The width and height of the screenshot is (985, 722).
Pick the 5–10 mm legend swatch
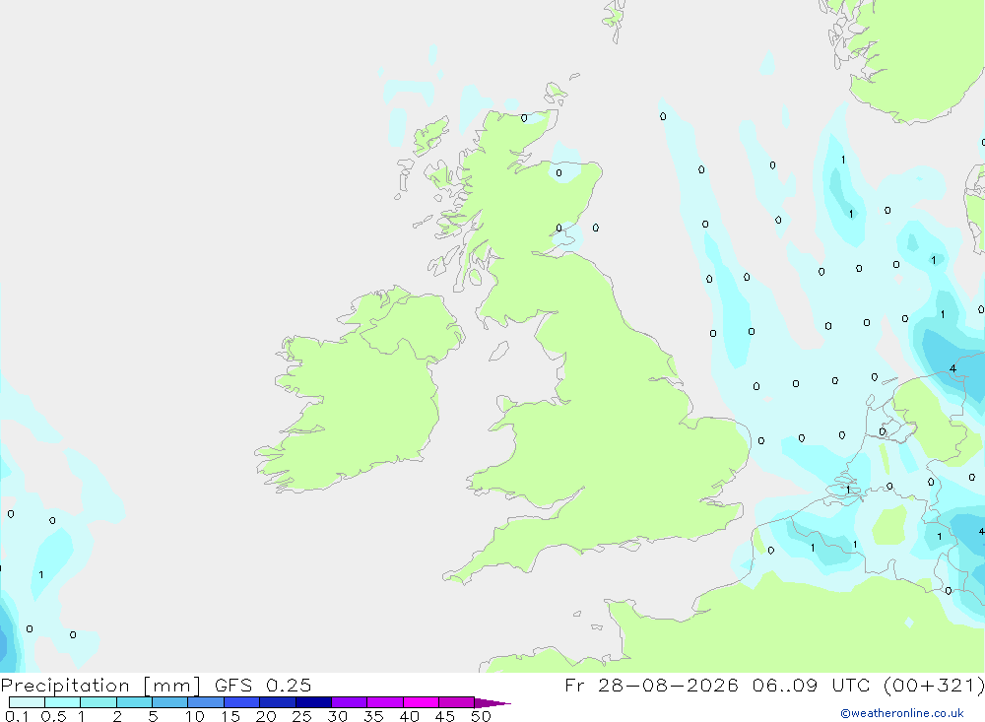tap(169, 702)
